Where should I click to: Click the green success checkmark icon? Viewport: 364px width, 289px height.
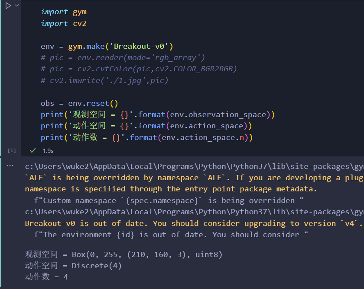[33, 150]
